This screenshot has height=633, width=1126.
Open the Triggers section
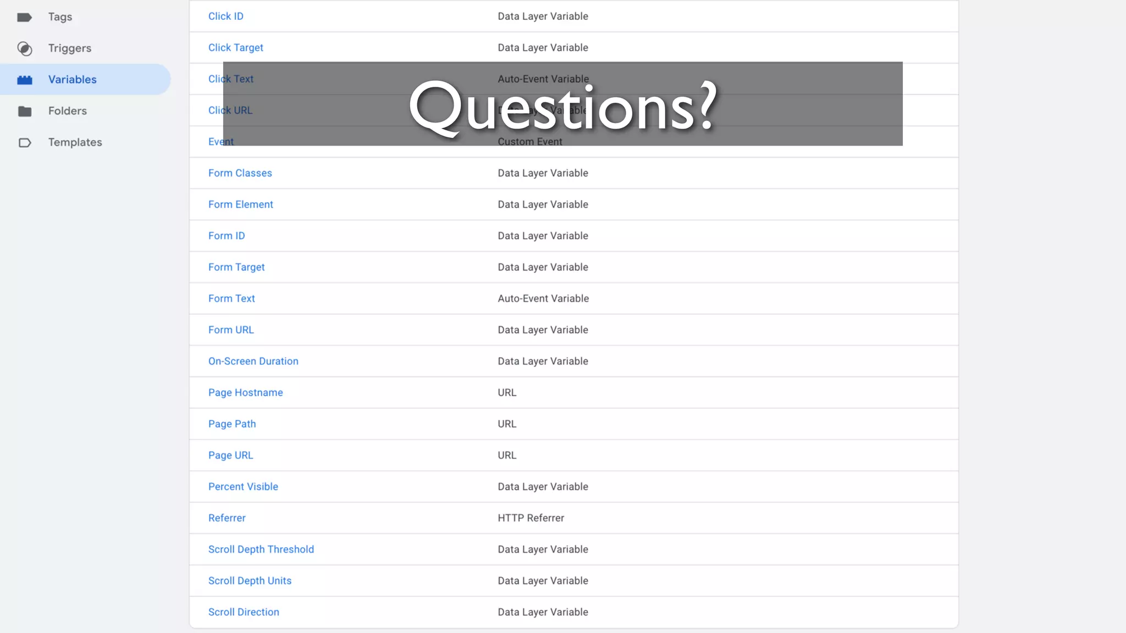[70, 48]
